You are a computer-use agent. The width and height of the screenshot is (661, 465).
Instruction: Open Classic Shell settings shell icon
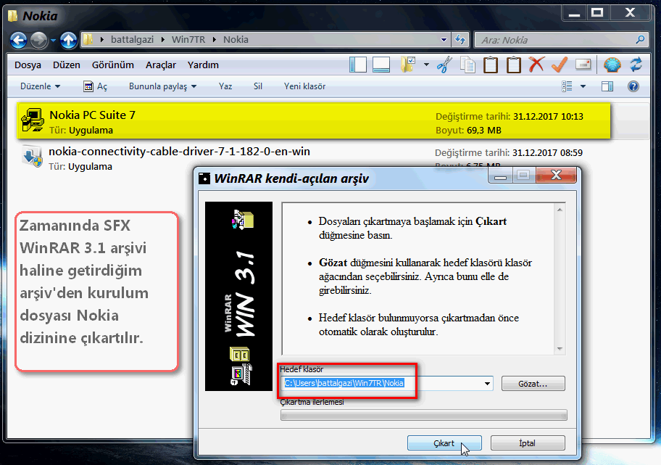coord(612,65)
